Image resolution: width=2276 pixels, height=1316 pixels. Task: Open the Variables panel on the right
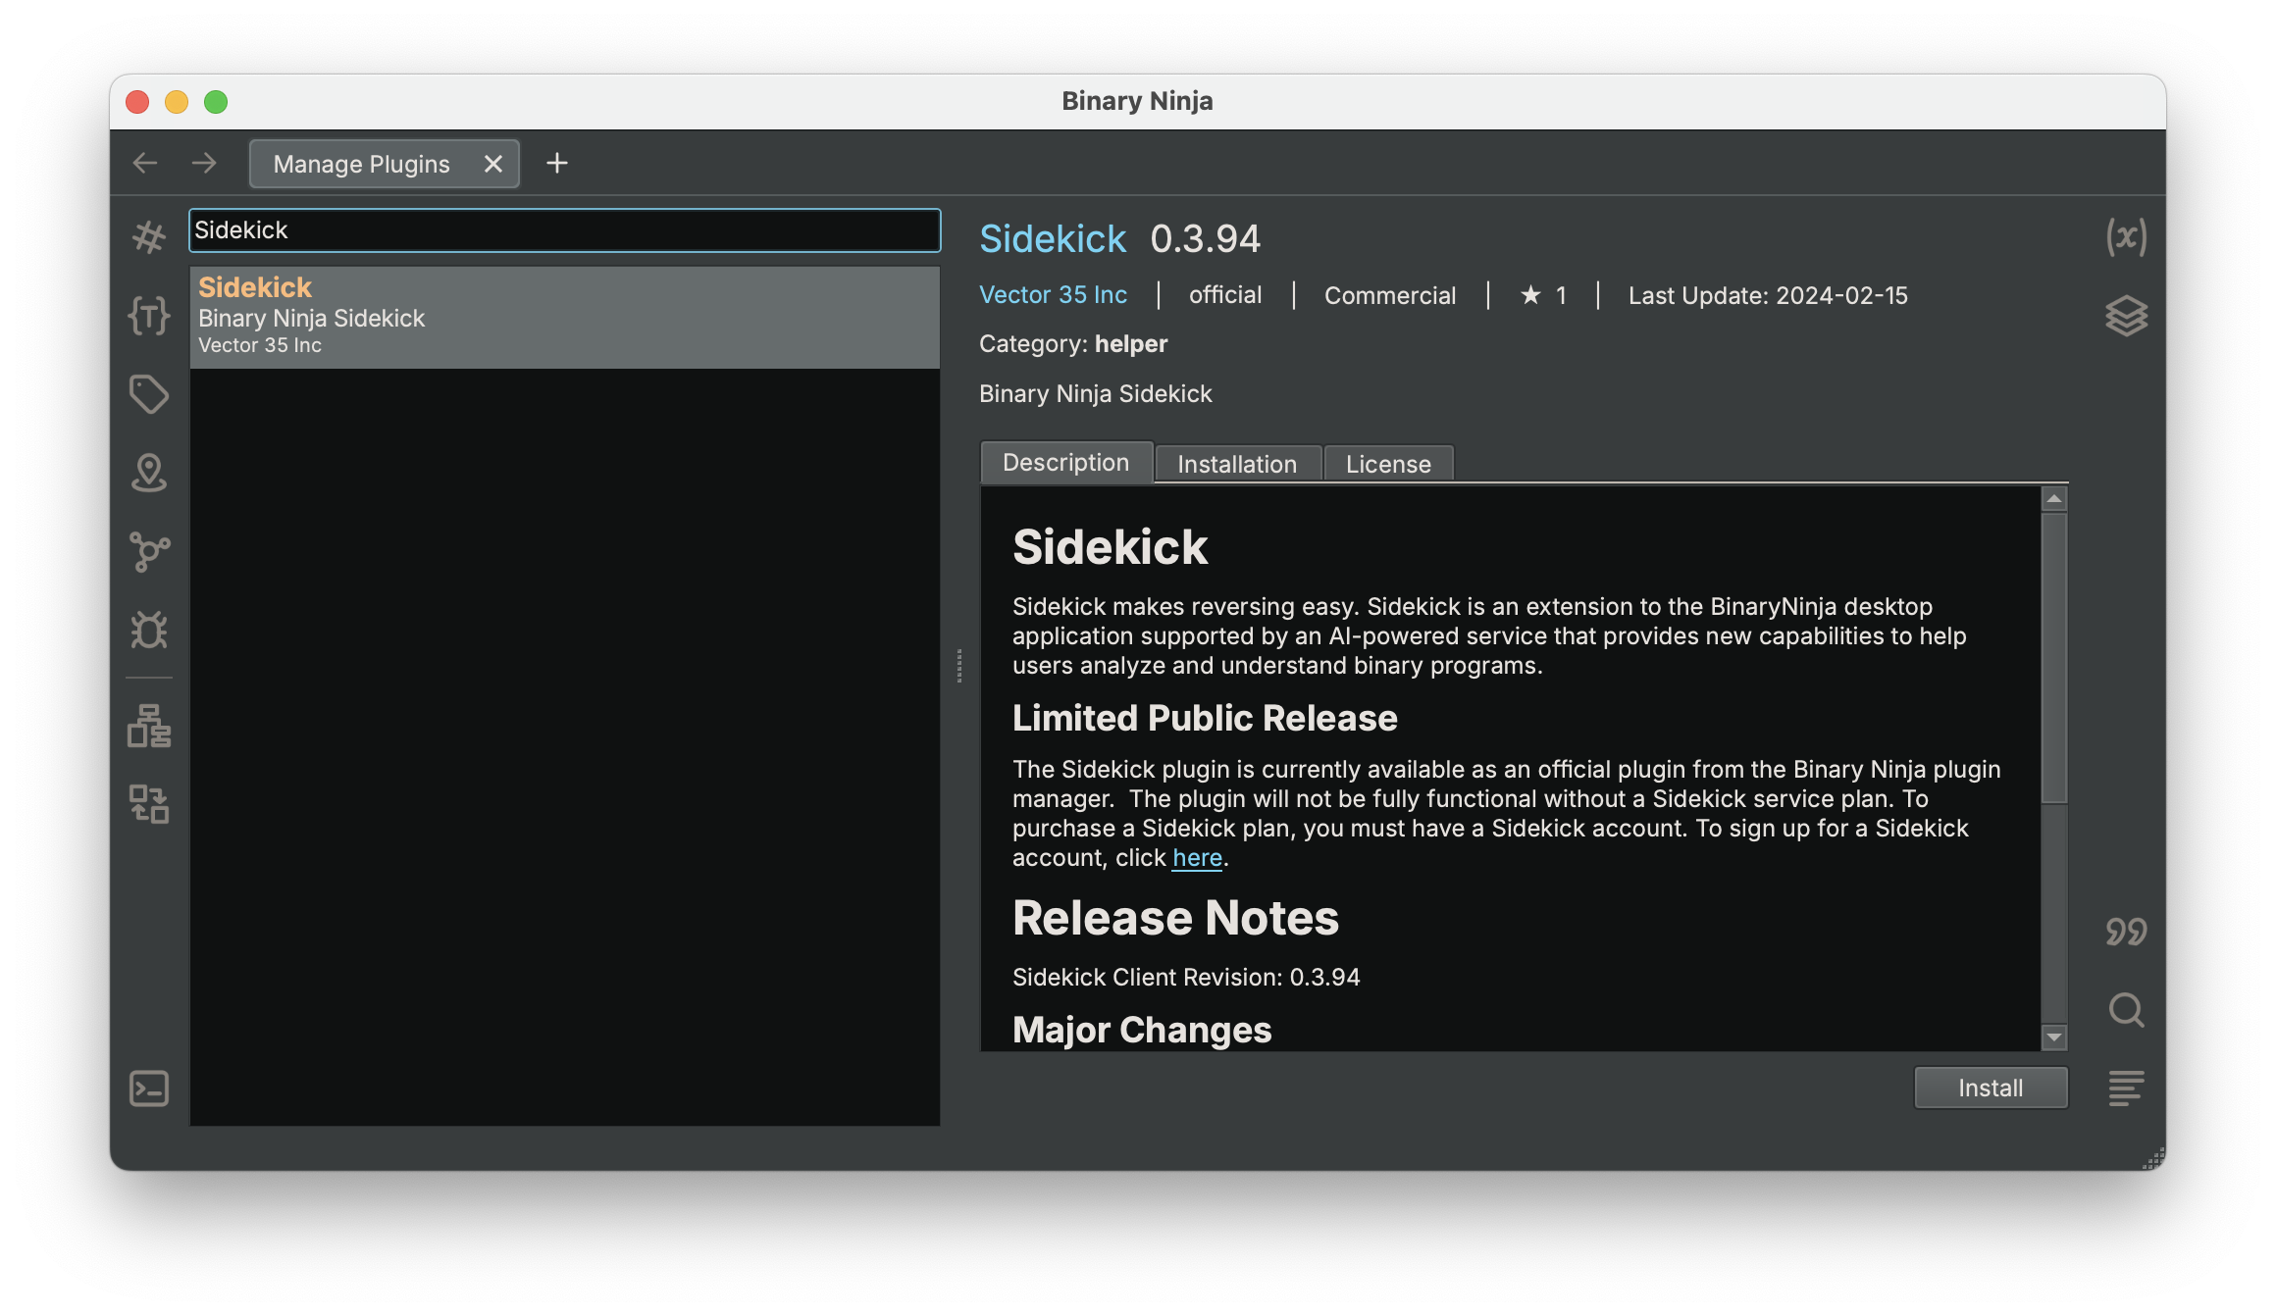tap(2127, 235)
